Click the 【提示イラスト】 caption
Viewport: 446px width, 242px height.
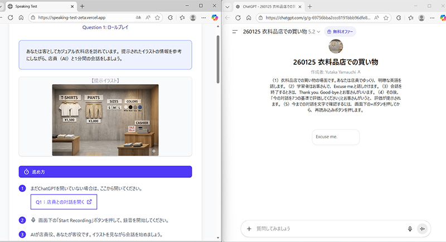pos(105,81)
